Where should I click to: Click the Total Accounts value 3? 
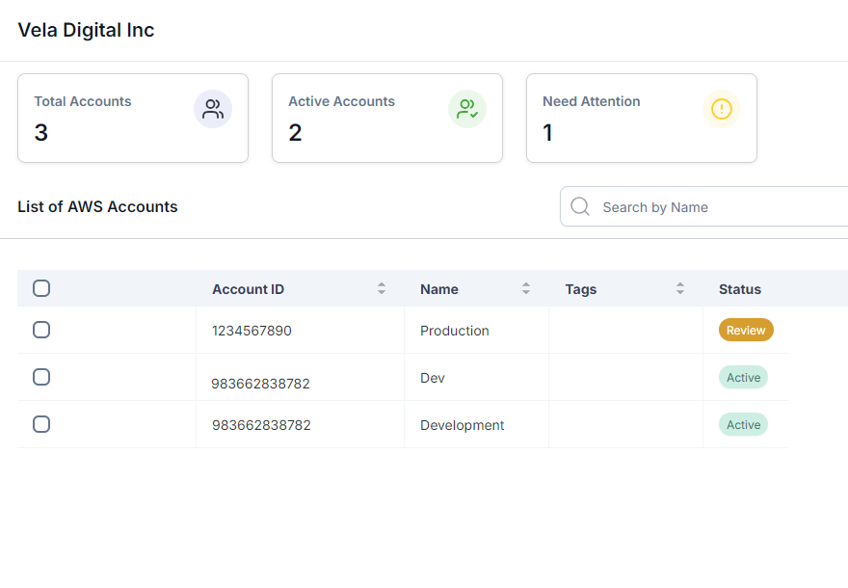[x=41, y=132]
